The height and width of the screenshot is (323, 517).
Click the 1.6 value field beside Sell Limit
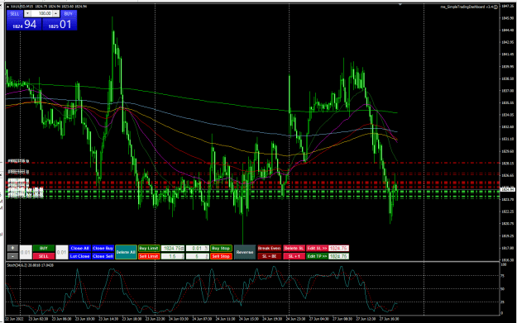(173, 256)
